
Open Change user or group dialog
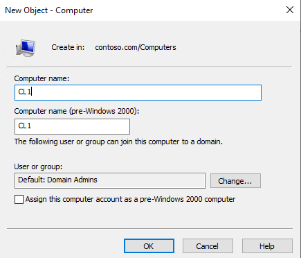click(235, 181)
